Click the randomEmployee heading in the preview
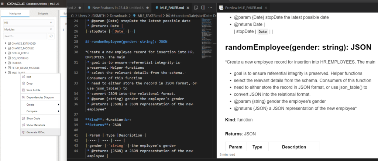This screenshot has height=161, width=378. [298, 47]
